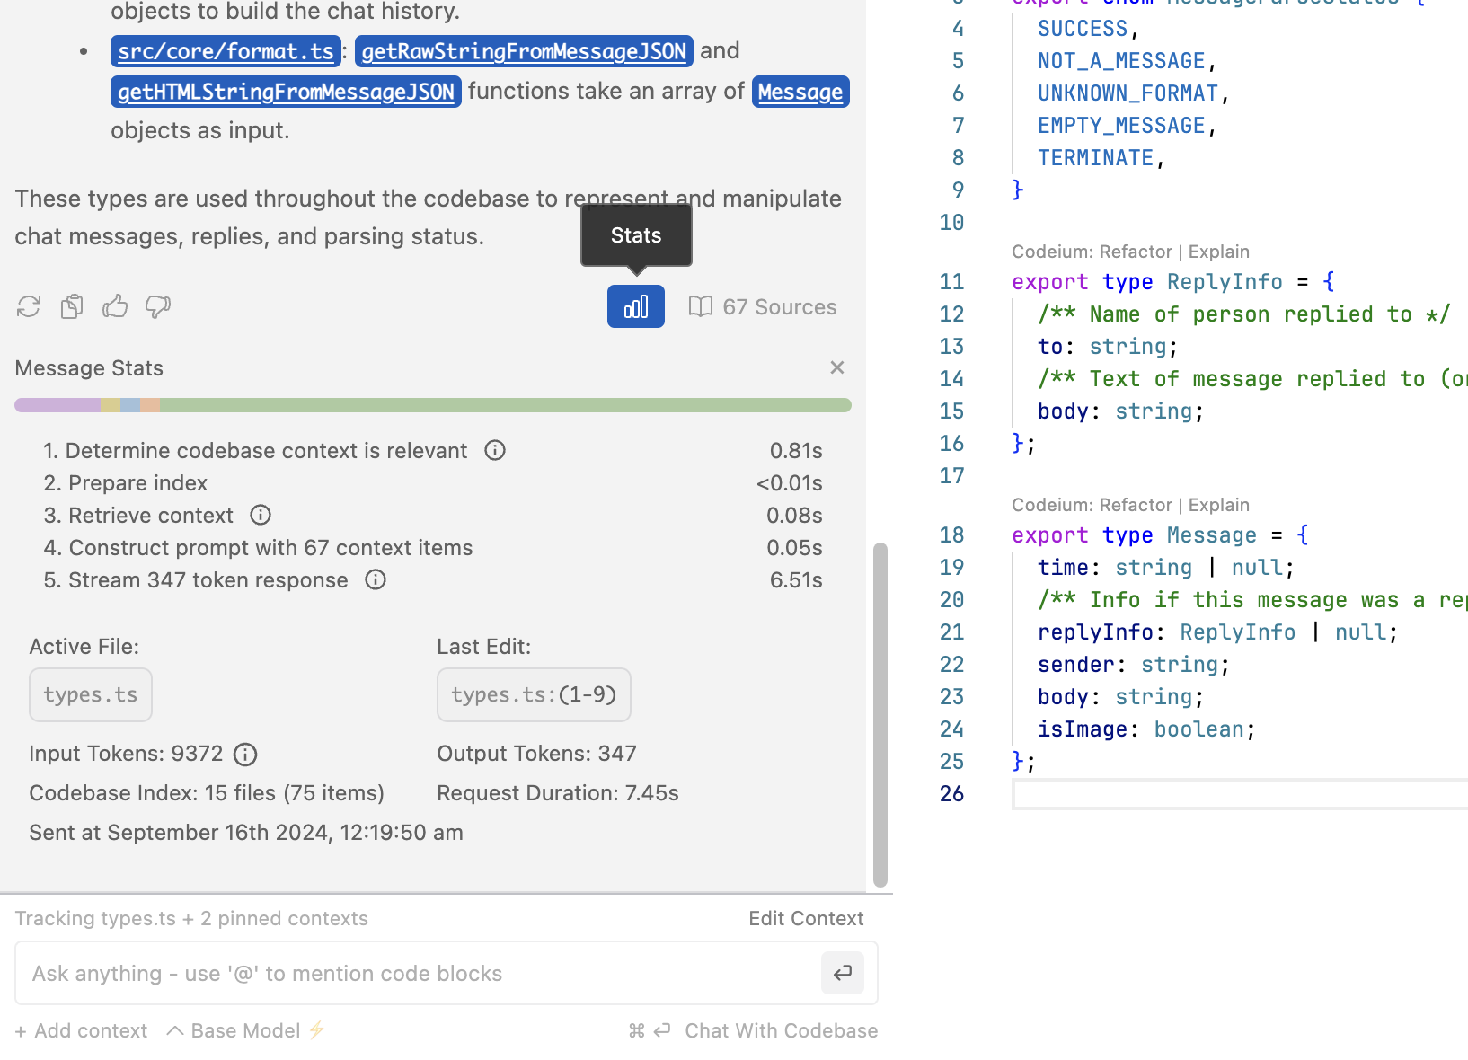The height and width of the screenshot is (1060, 1468).
Task: Open the 67 Sources list
Action: pos(763,307)
